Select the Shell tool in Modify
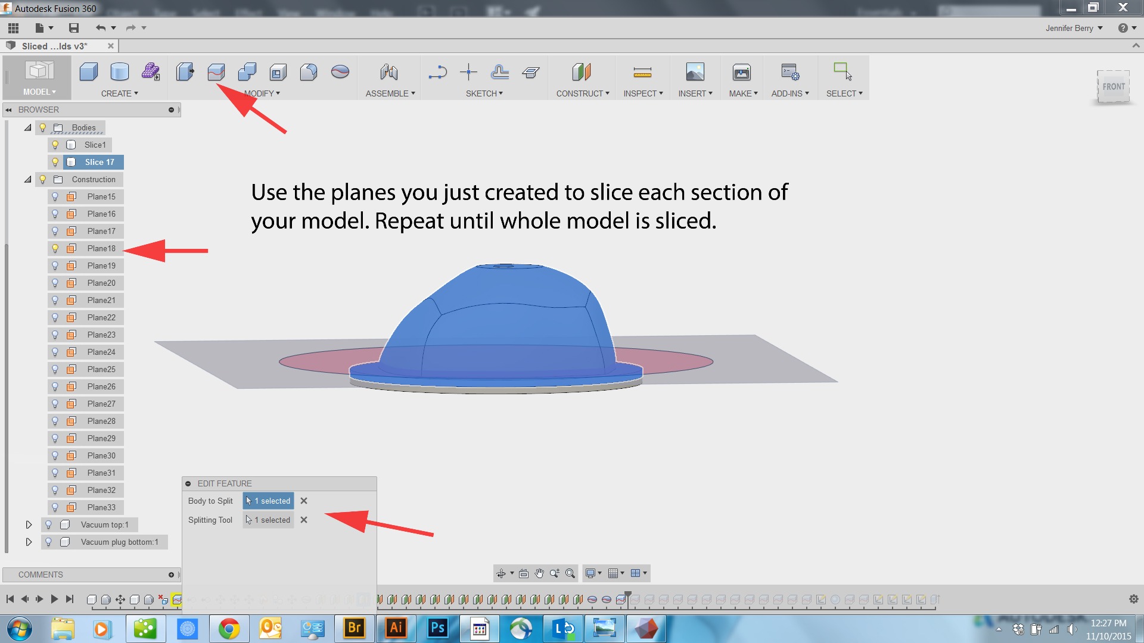Viewport: 1144px width, 643px height. click(277, 71)
